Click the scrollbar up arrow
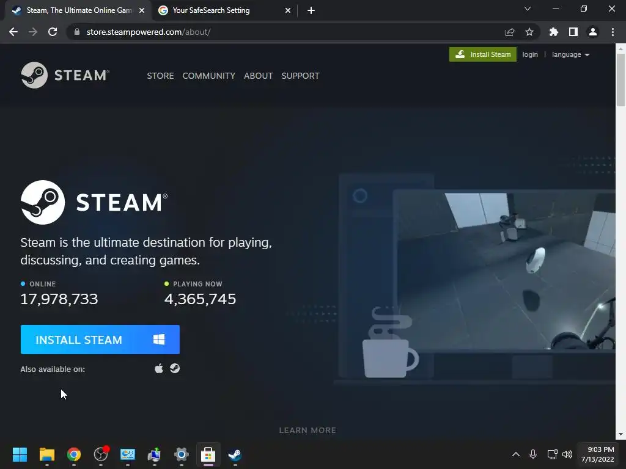Screen dimensions: 626x469 [x=620, y=48]
